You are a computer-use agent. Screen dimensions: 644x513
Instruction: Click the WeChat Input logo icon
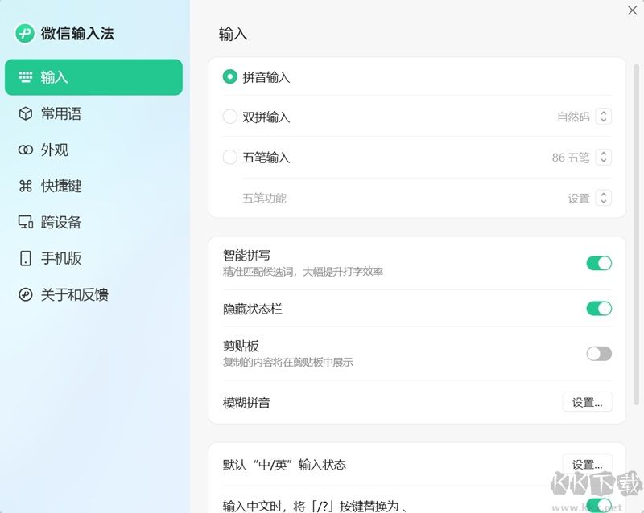click(25, 33)
